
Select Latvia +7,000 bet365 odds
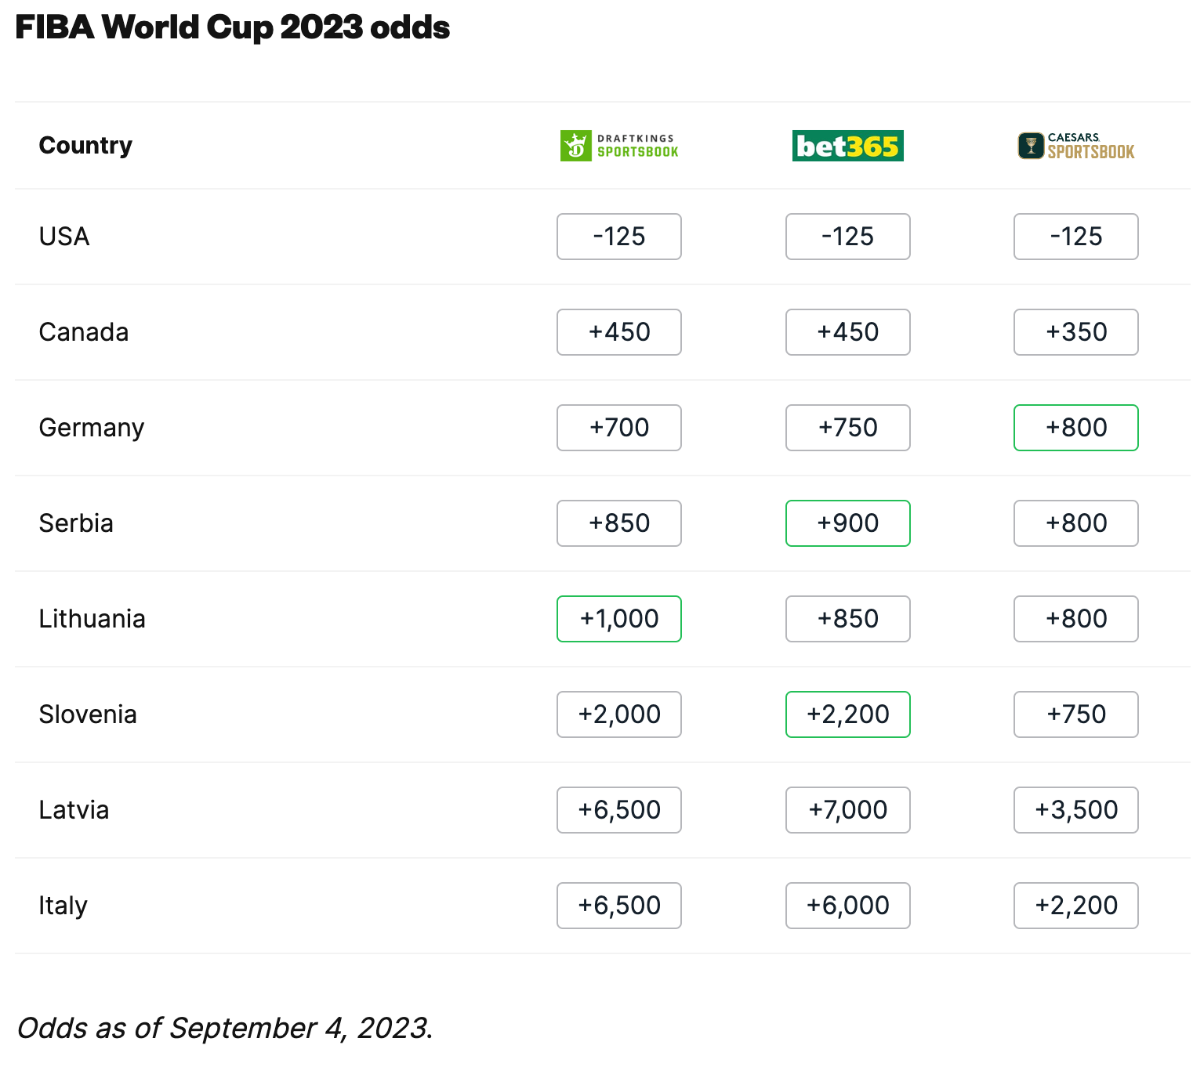tap(848, 810)
